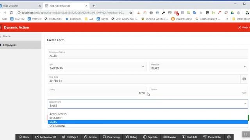Activate Quick Edit in developer toolbar
This screenshot has width=250, height=140.
click(x=189, y=137)
